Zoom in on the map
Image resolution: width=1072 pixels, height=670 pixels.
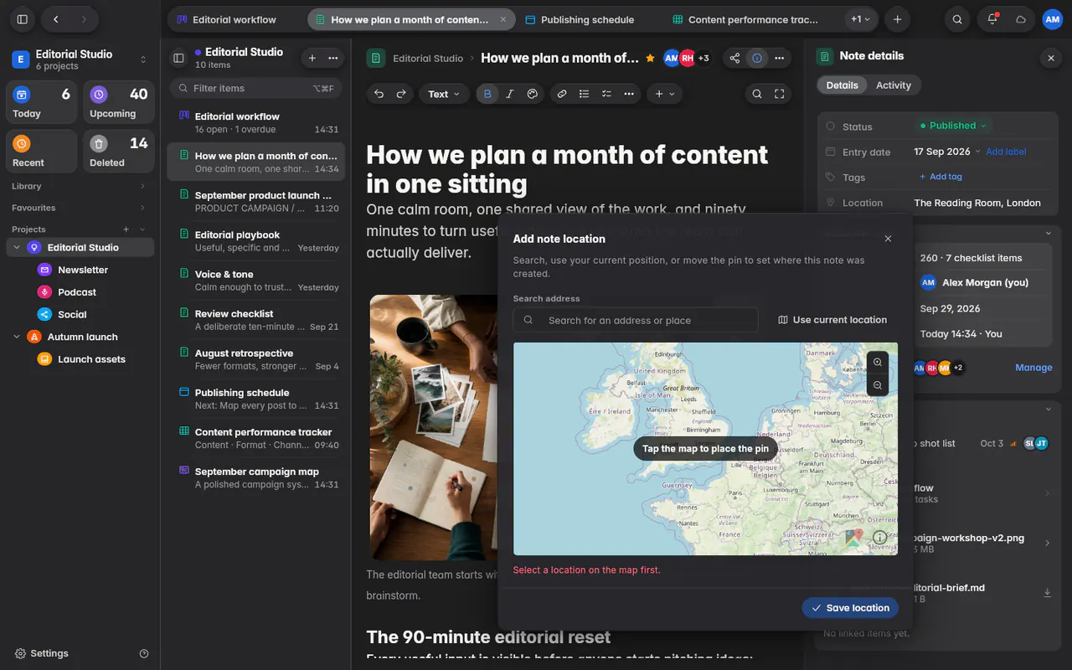pyautogui.click(x=878, y=362)
